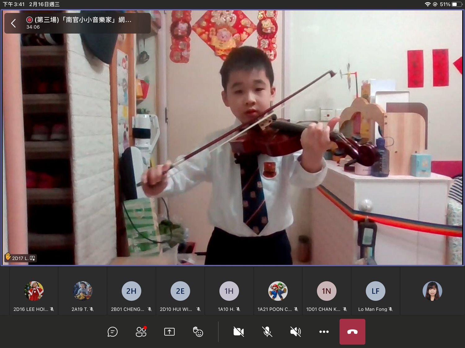The height and width of the screenshot is (348, 465).
Task: Tap the muted mic icon for Lo Man Fong
Action: click(391, 309)
